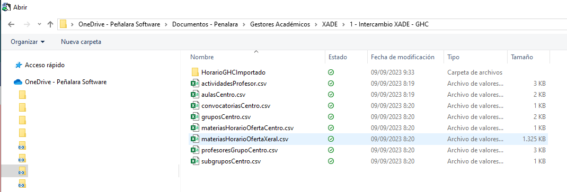The width and height of the screenshot is (567, 192).
Task: Expand chevron after 'XADE' breadcrumb
Action: click(x=343, y=24)
